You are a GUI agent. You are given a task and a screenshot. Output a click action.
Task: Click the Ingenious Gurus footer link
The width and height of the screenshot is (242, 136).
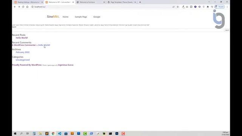coord(65,65)
